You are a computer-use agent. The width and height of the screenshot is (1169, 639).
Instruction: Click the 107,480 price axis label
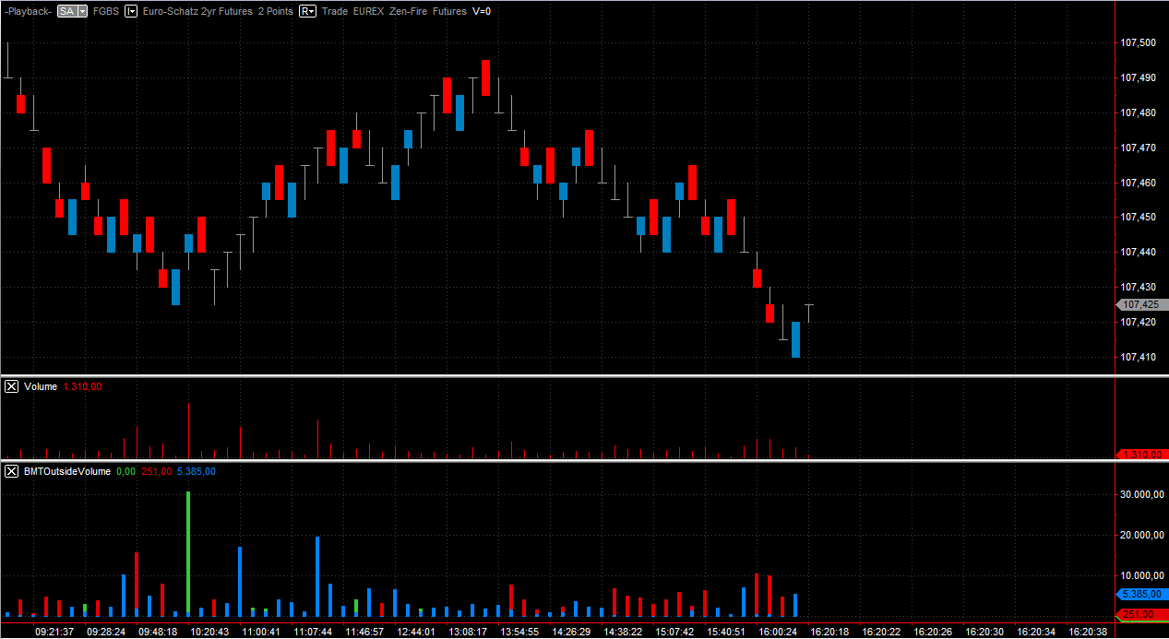pos(1138,112)
